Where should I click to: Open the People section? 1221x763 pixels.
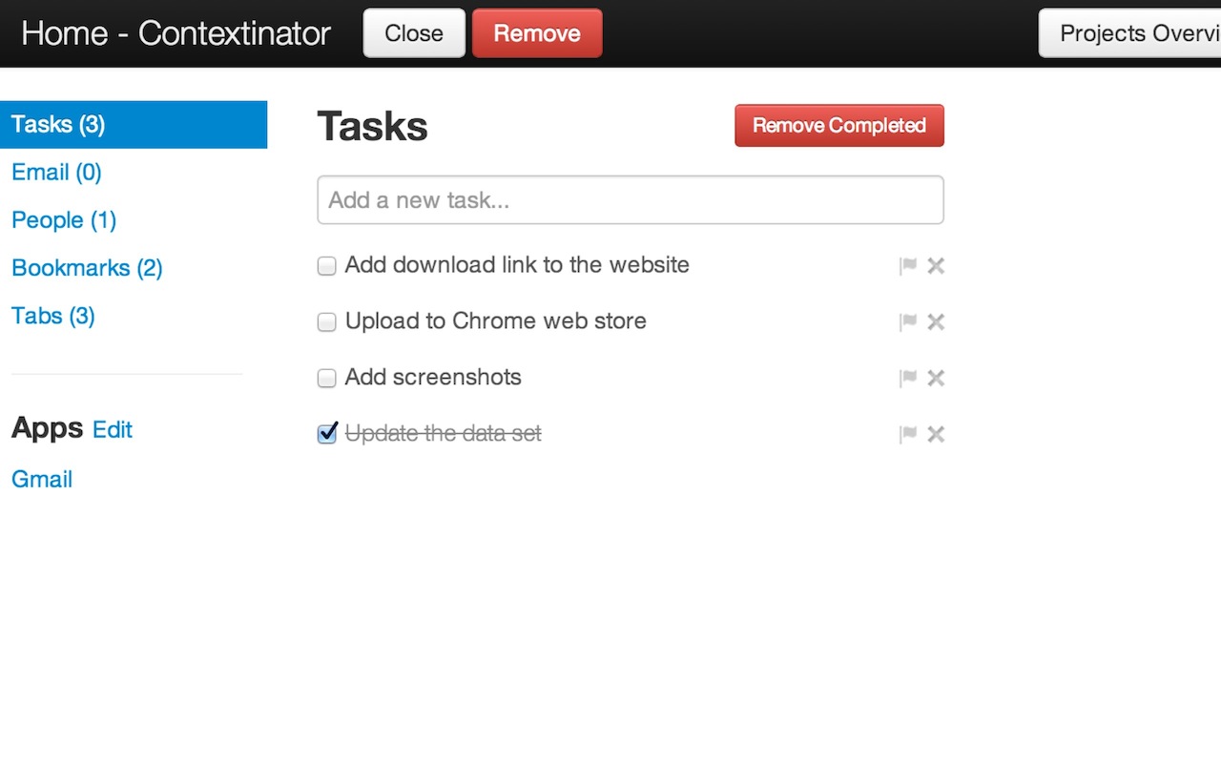[63, 220]
